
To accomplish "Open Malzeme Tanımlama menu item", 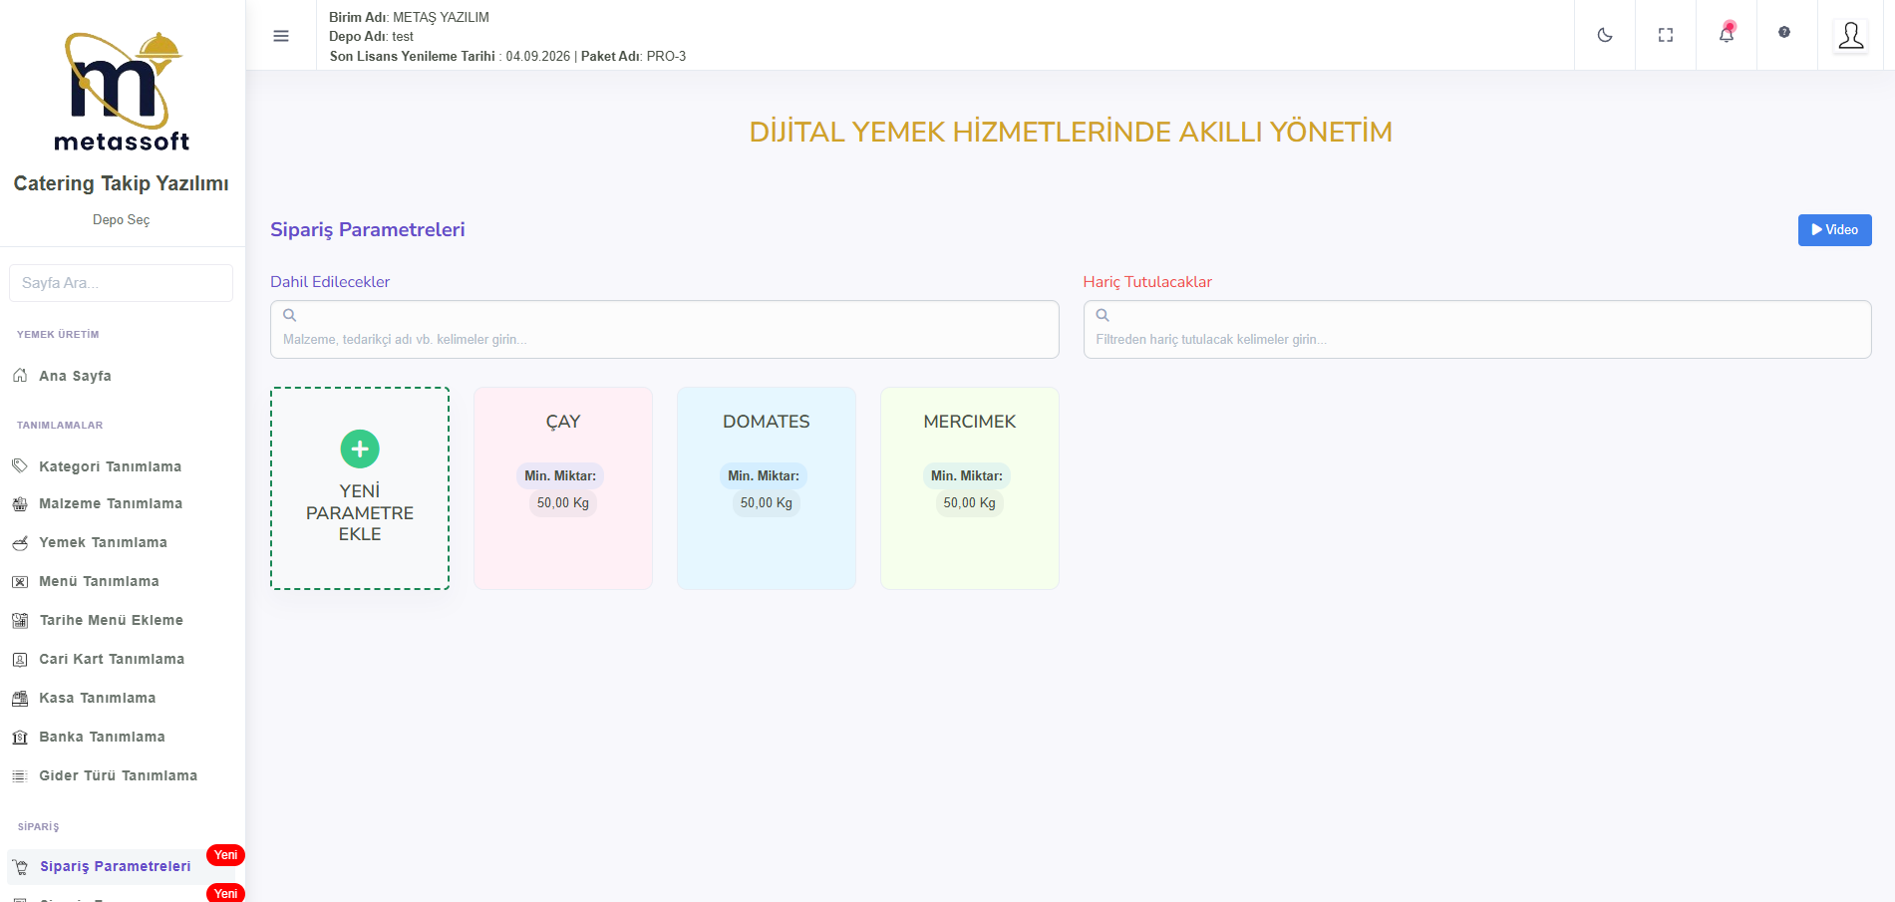I will [110, 503].
